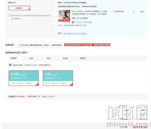Click the lightbulb icon in the invoice tip
The image size is (151, 129).
(x=18, y=45)
